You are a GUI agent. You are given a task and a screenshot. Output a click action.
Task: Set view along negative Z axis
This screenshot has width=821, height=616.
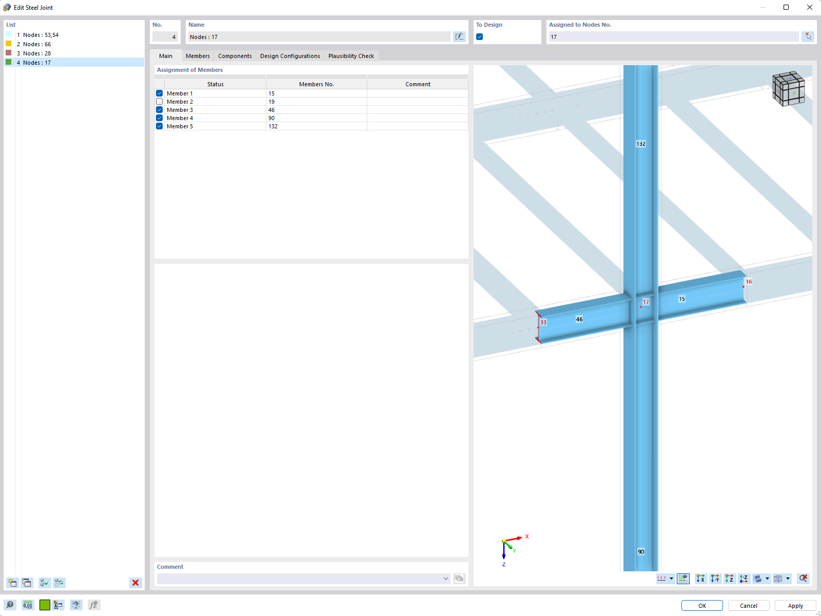744,579
